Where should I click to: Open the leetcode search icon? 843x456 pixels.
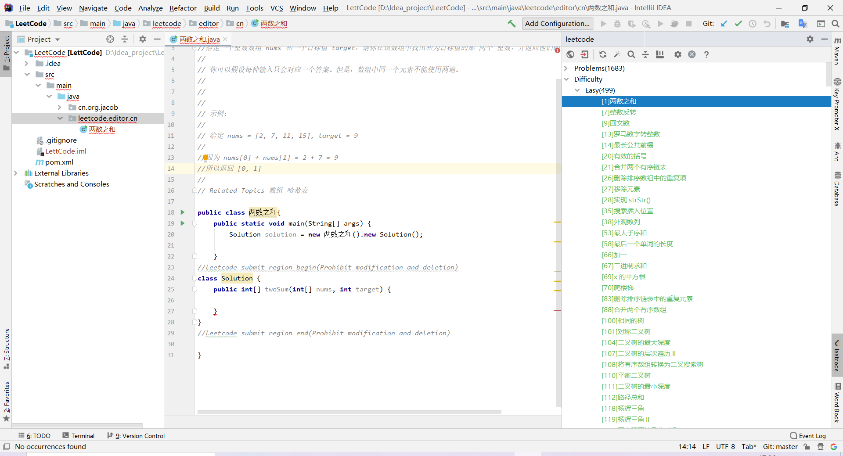click(631, 54)
